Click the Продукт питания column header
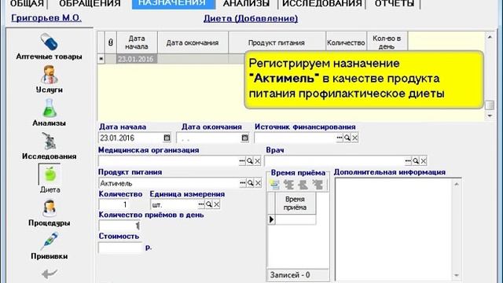Screen dimensions: 503x283 [x=277, y=42]
